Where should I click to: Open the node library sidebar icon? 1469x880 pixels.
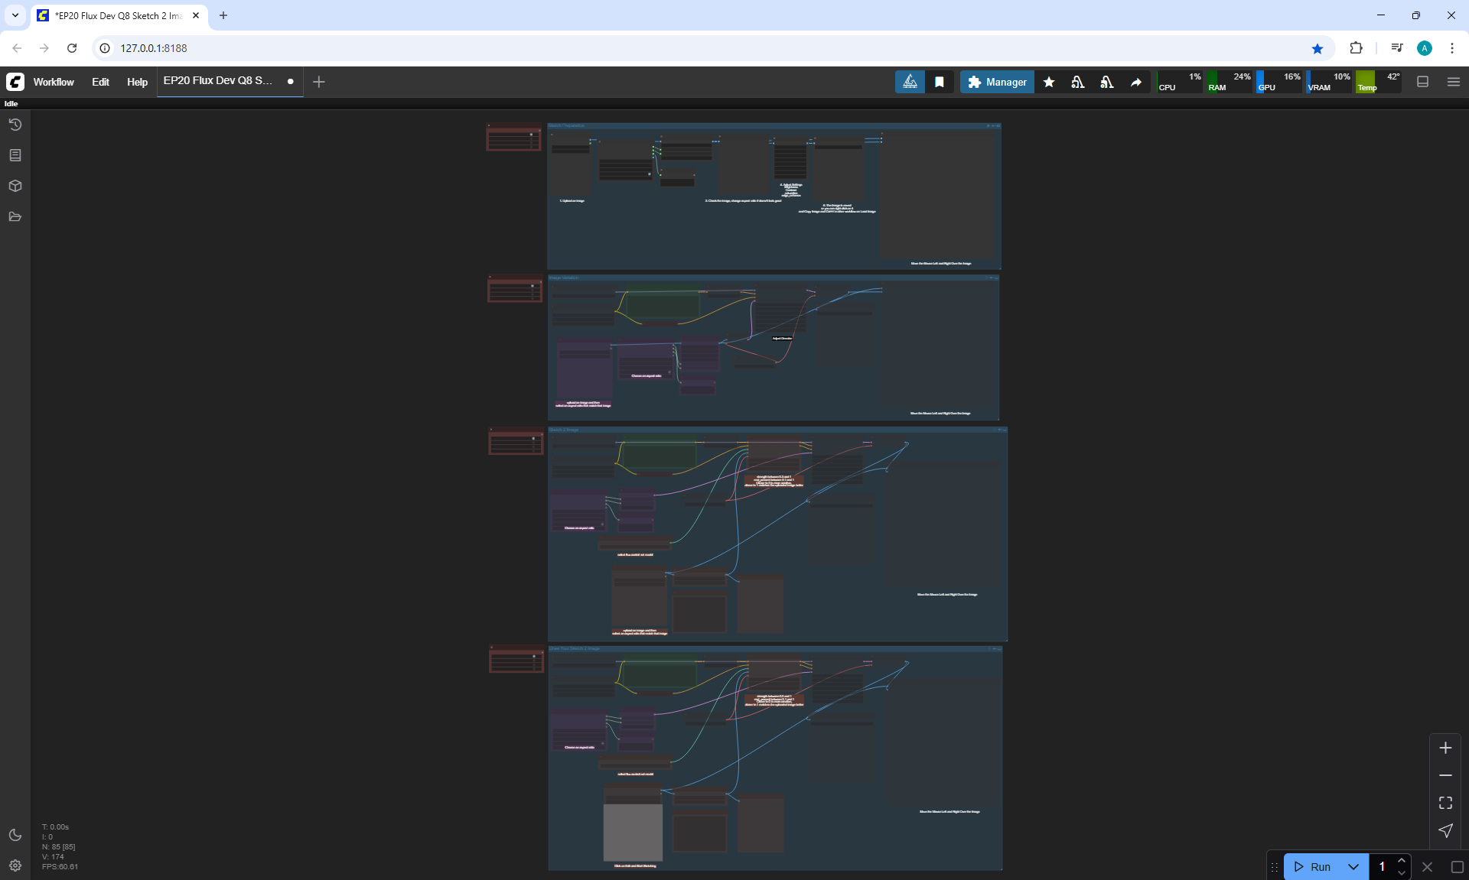[x=15, y=155]
